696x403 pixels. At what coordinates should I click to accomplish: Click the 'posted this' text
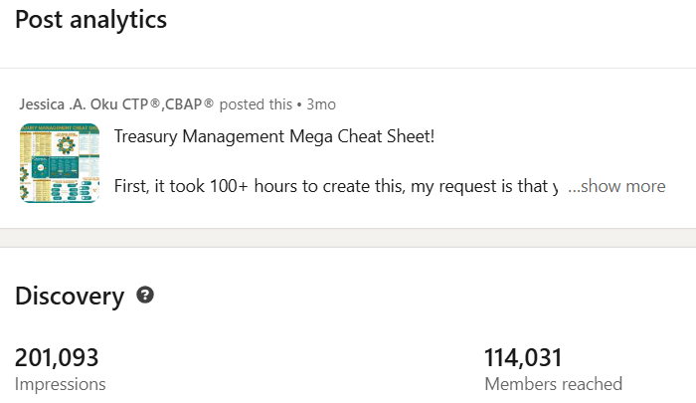(x=256, y=104)
